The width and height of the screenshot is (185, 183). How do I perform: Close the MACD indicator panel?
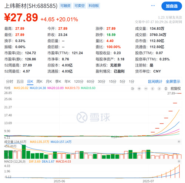pos(179,161)
